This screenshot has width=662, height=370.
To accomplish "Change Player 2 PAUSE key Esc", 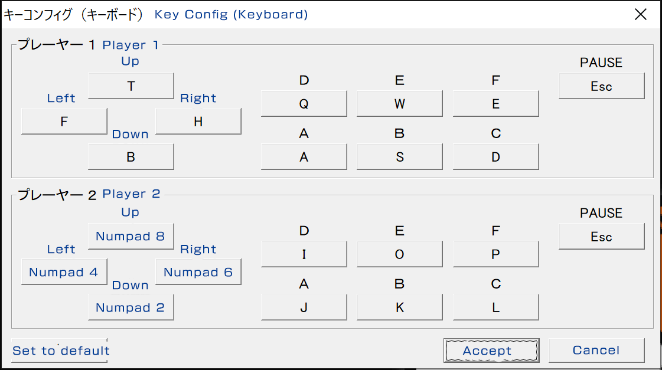I will (x=601, y=237).
